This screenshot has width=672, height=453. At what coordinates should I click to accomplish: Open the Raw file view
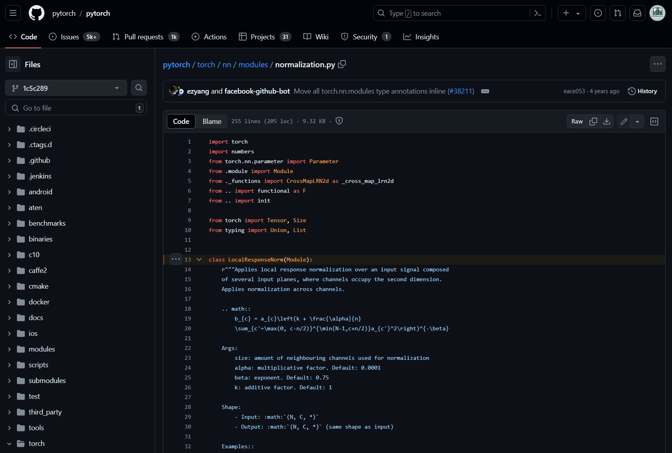pyautogui.click(x=577, y=122)
